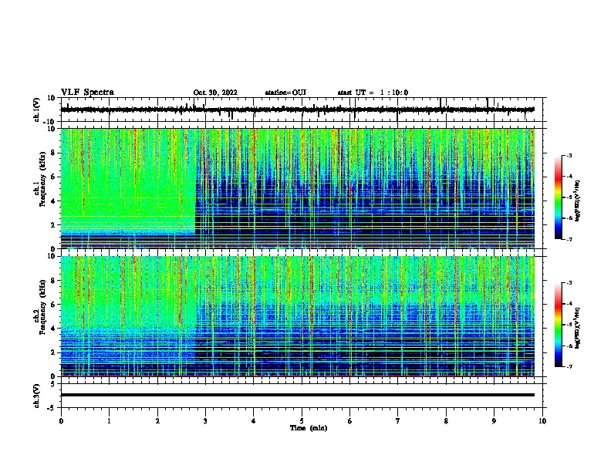Click the time axis tick label 0

pyautogui.click(x=61, y=421)
